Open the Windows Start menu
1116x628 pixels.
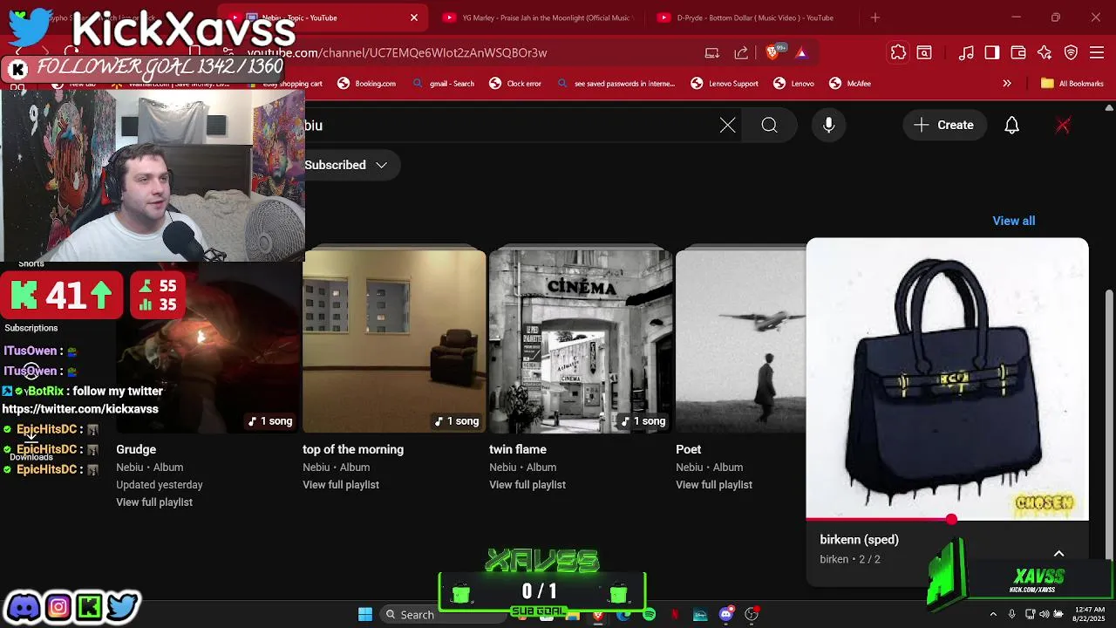(x=365, y=614)
